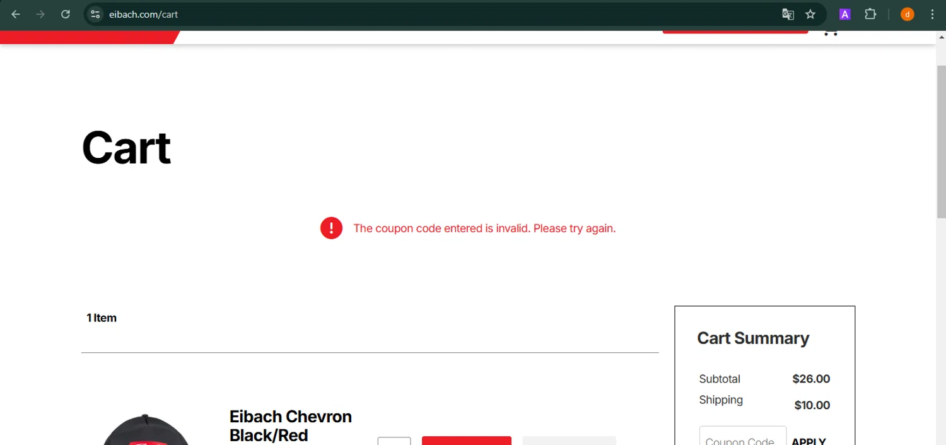Click the Shipping label
This screenshot has width=946, height=445.
(721, 400)
